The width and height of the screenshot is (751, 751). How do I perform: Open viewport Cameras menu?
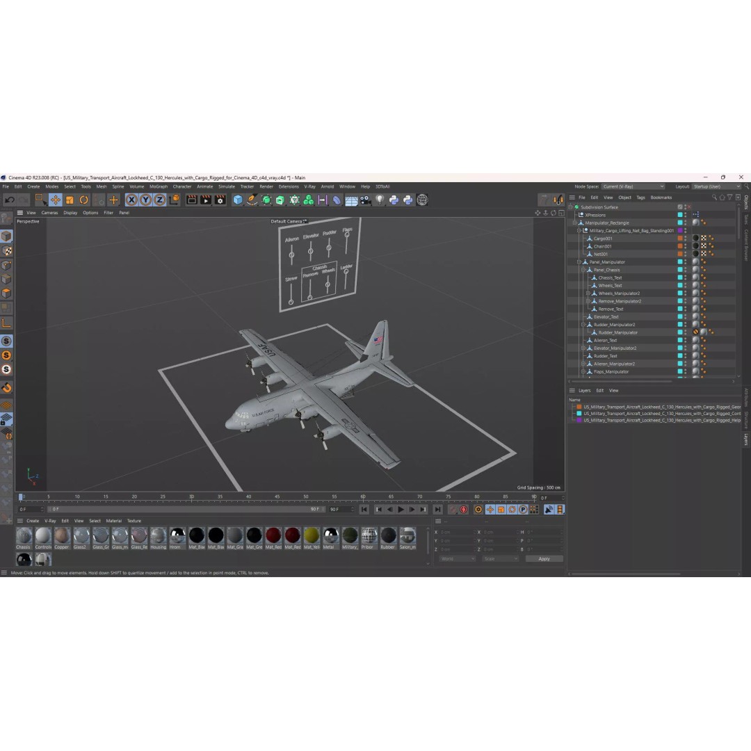[49, 213]
